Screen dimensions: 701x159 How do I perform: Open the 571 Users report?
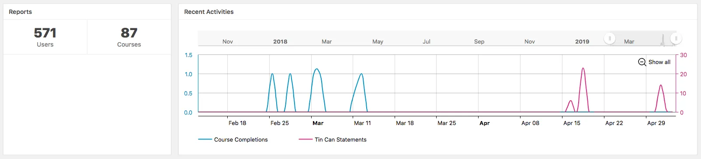tap(45, 37)
